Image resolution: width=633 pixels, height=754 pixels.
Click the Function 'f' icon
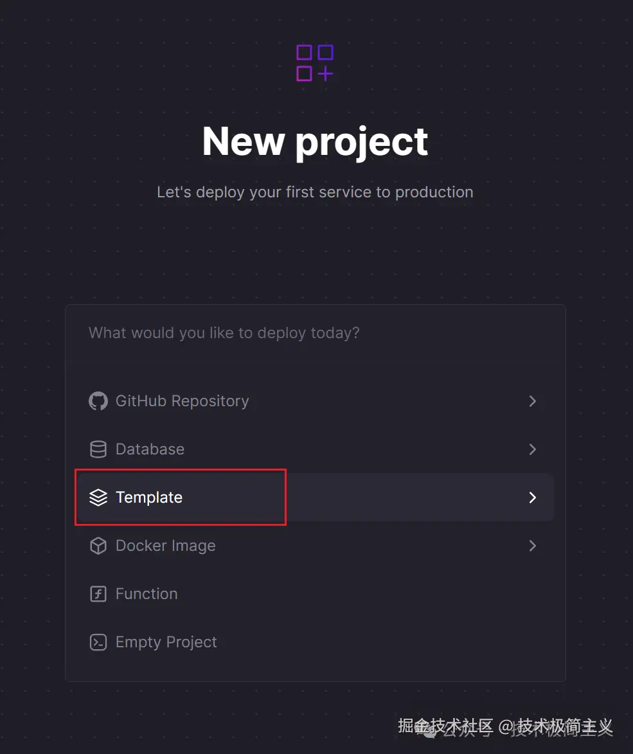[x=98, y=594]
